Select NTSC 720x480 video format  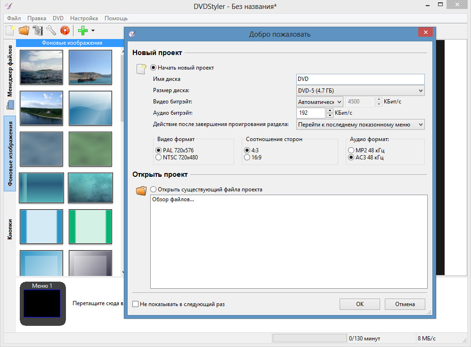(x=159, y=158)
